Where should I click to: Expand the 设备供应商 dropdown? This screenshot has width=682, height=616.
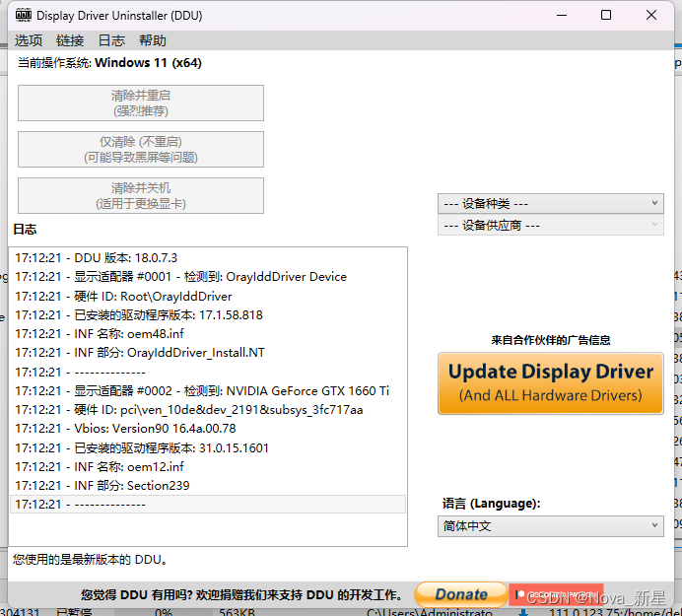click(551, 226)
